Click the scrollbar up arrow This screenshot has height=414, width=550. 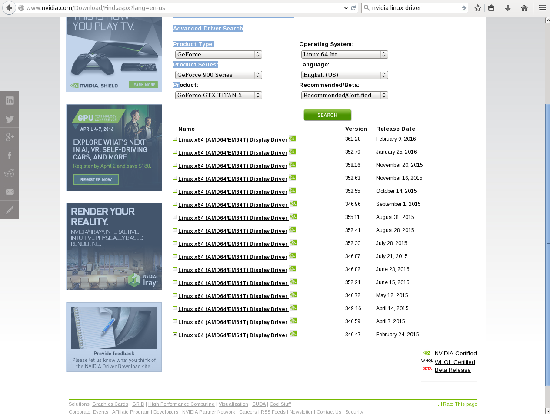pos(548,20)
